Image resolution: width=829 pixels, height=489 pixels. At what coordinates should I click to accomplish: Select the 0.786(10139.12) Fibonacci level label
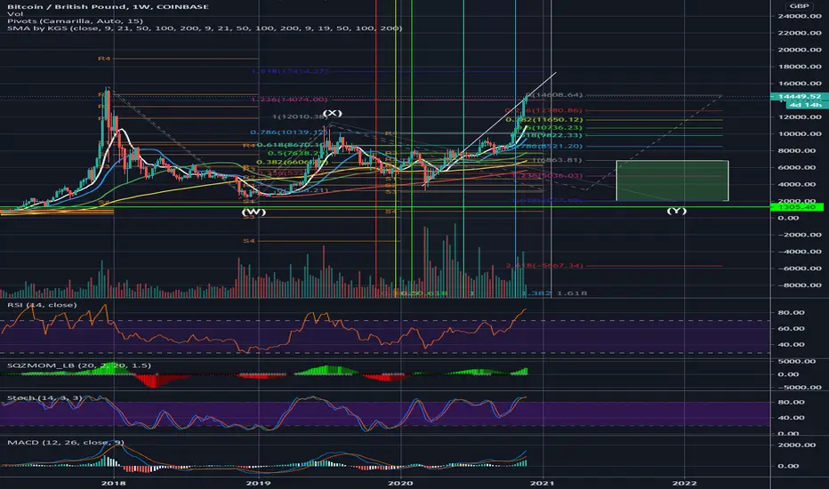click(x=289, y=132)
